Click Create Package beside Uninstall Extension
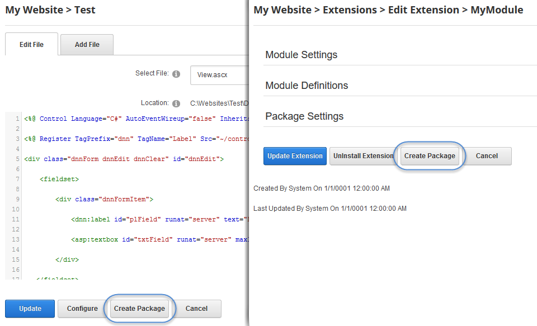537x326 pixels. (x=430, y=156)
